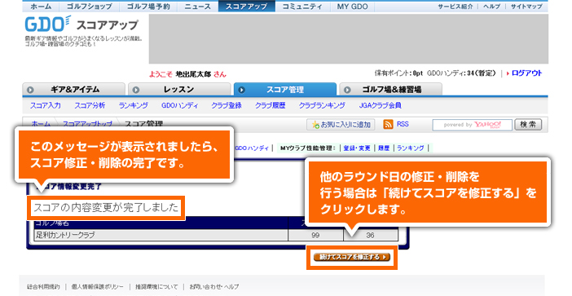This screenshot has height=296, width=572.
Task: Click the ログアウト link
Action: 526,73
